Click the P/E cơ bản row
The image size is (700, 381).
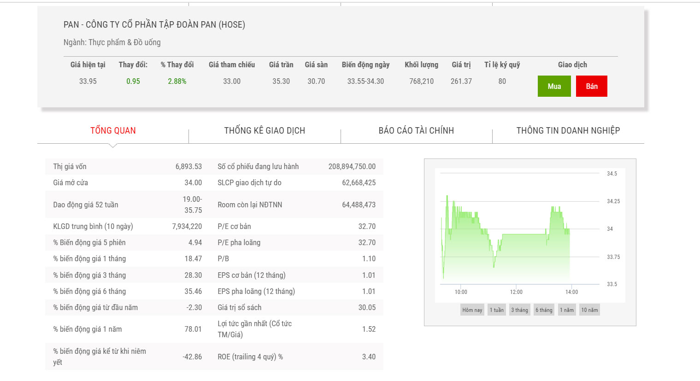pos(296,227)
